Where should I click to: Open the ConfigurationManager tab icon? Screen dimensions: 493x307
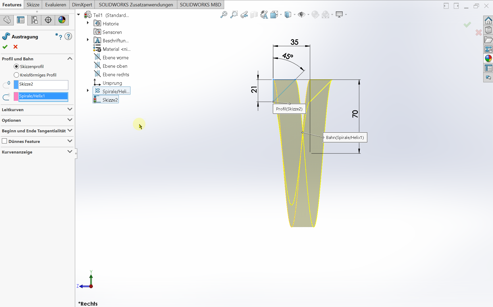coord(34,20)
